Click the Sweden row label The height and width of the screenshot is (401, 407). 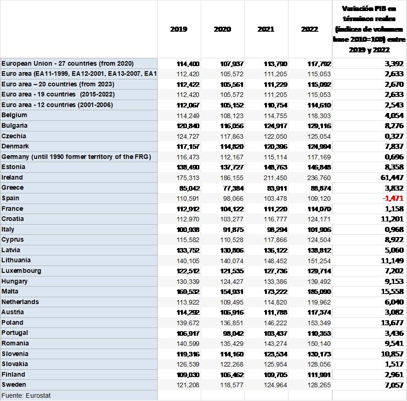(x=14, y=384)
